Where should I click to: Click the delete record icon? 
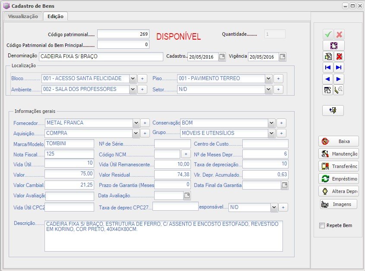coord(339,56)
